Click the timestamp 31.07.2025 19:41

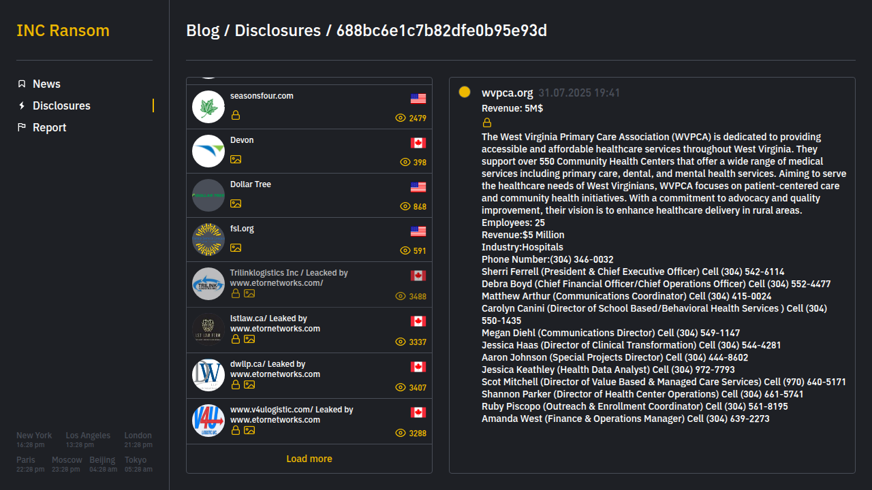[580, 93]
